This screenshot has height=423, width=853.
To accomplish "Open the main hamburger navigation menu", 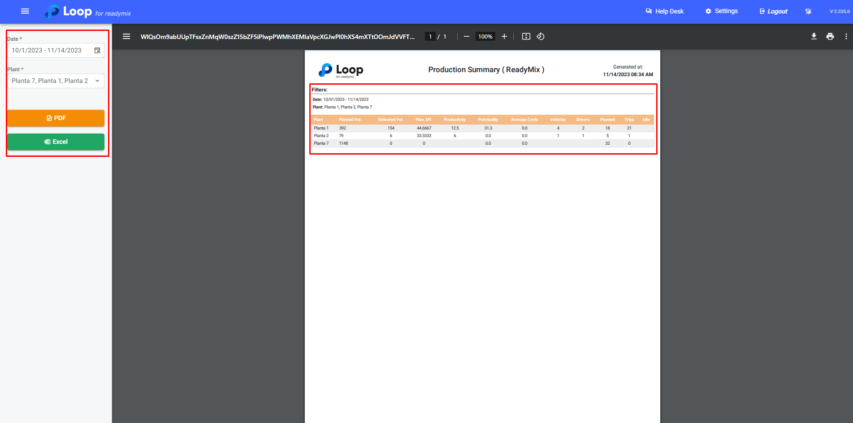I will pyautogui.click(x=25, y=11).
